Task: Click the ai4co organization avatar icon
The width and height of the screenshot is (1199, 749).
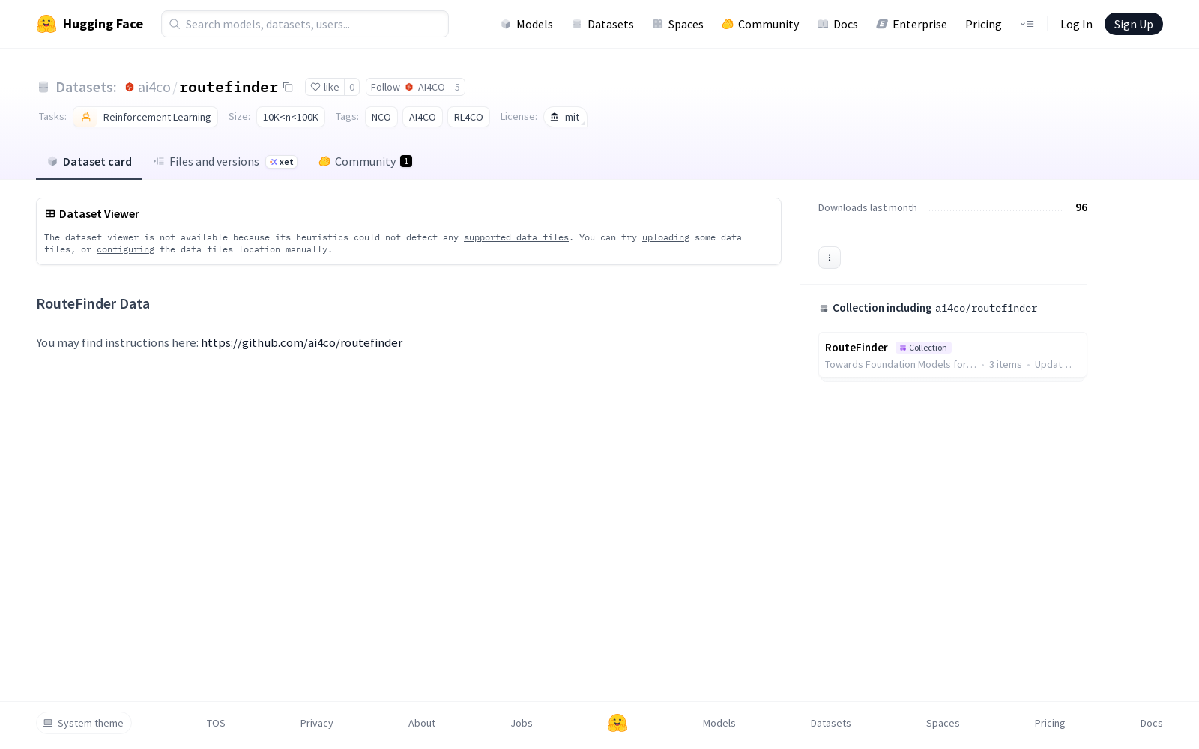Action: coord(130,87)
